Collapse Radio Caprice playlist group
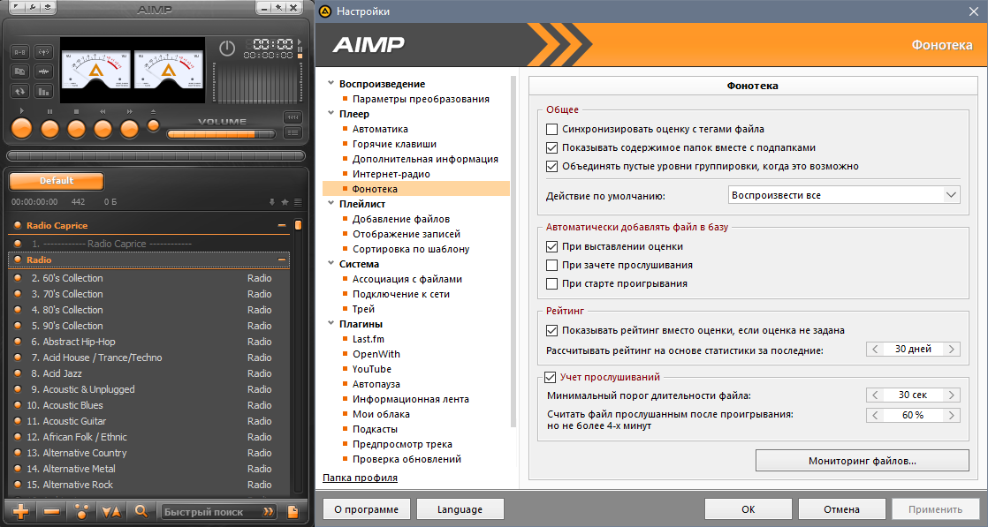 282,225
